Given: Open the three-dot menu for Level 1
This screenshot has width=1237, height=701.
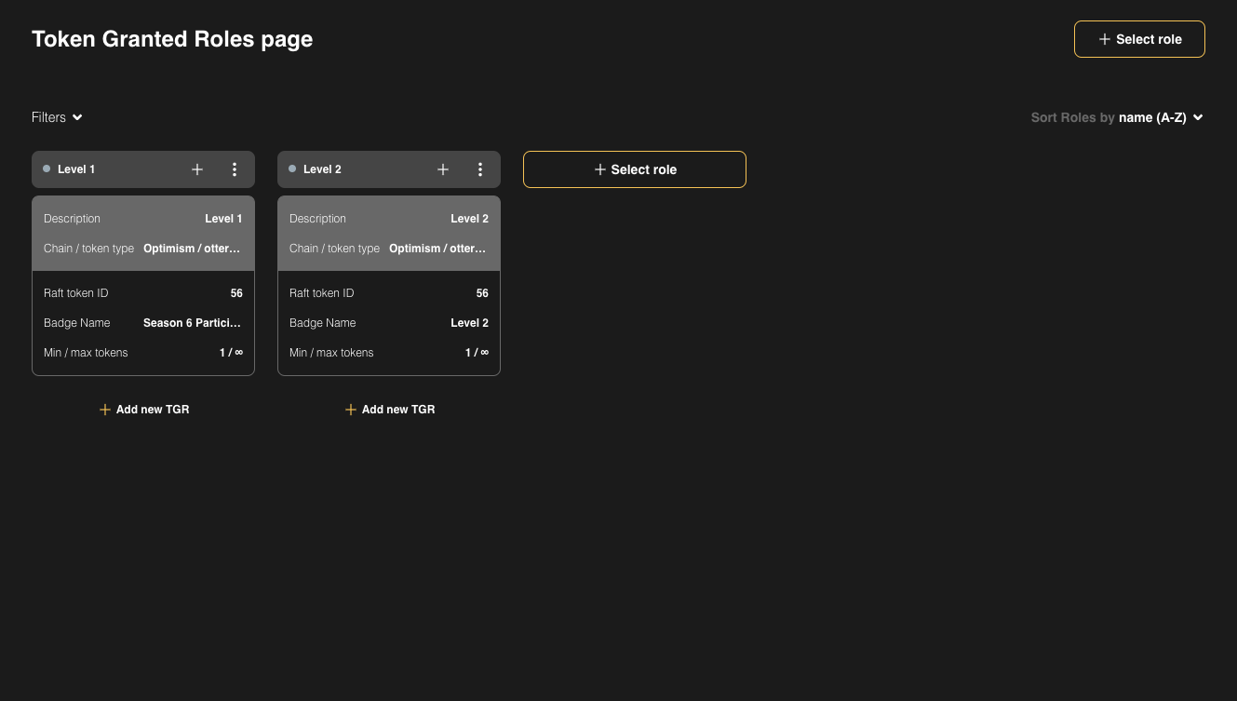Looking at the screenshot, I should pyautogui.click(x=235, y=169).
